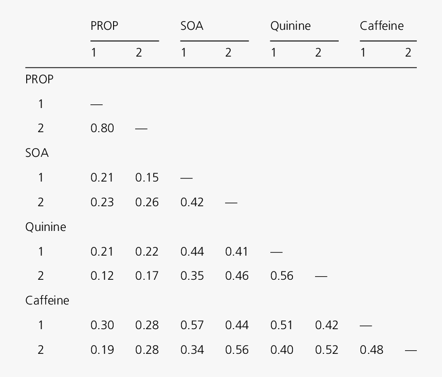Select the 0.35 value in Quinine row 2
Viewport: 442px width, 377px height.
pos(192,276)
